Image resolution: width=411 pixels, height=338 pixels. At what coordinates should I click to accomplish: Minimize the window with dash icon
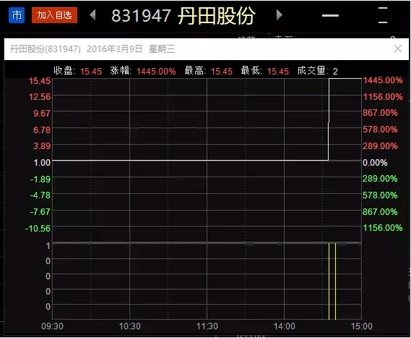pos(330,15)
